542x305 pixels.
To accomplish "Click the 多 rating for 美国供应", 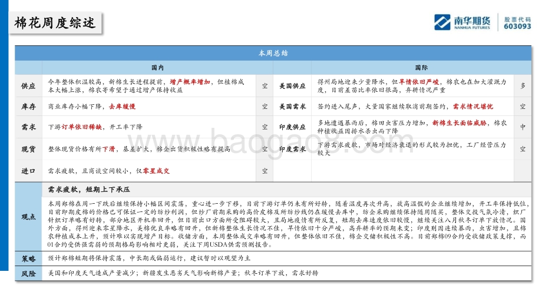I will click(x=523, y=86).
